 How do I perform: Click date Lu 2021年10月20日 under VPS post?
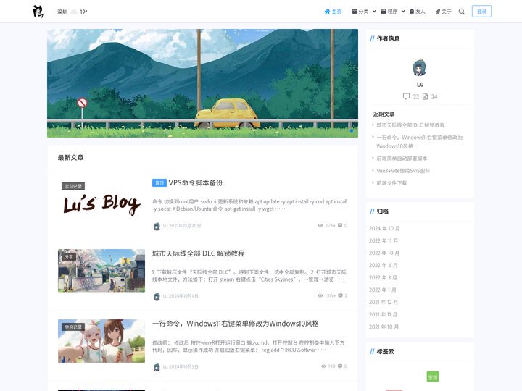(182, 226)
